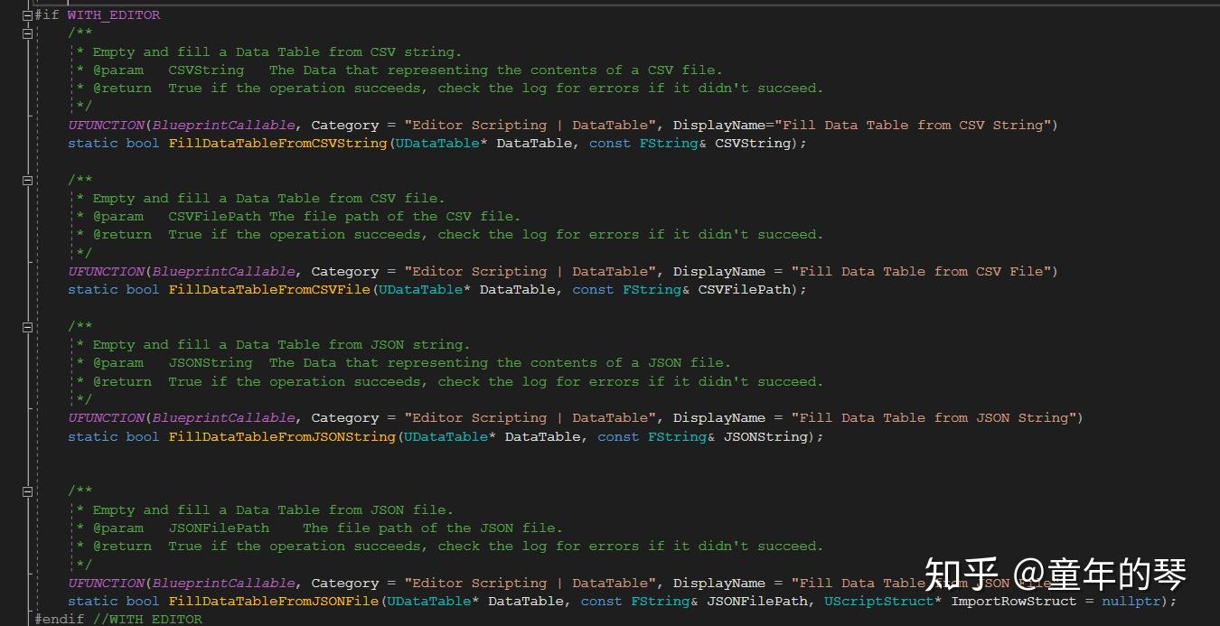Collapse the JSON file comment block
This screenshot has width=1220, height=626.
point(26,491)
